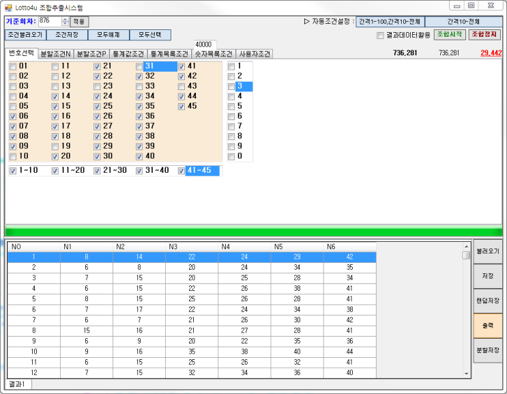Stop combination with 조합정지 button
Viewport: 507px width, 394px height.
[x=484, y=35]
